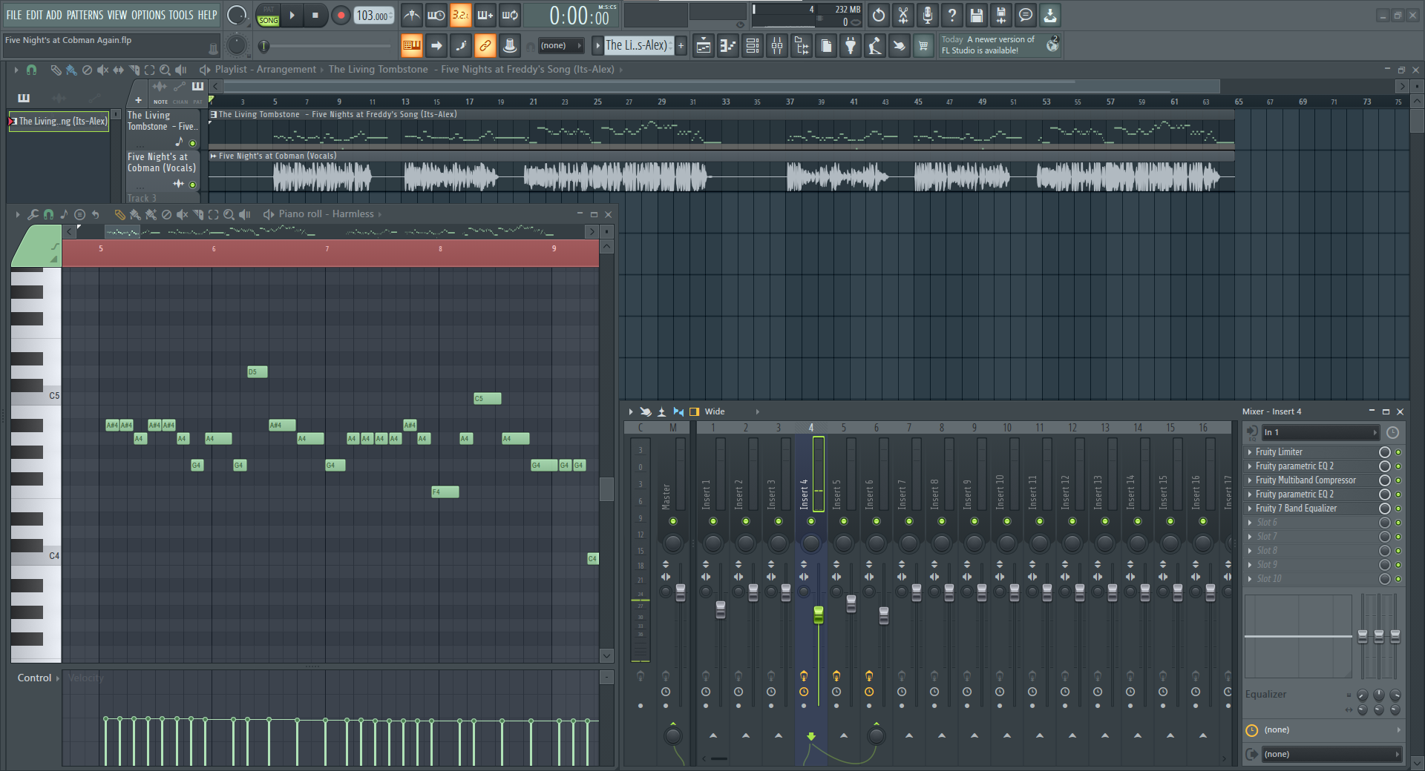Click the microphone recording icon

pyautogui.click(x=928, y=15)
